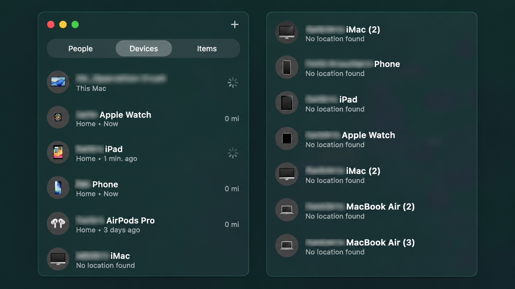The height and width of the screenshot is (289, 515).
Task: Click the Apple Watch icon with no location found
Action: [287, 139]
